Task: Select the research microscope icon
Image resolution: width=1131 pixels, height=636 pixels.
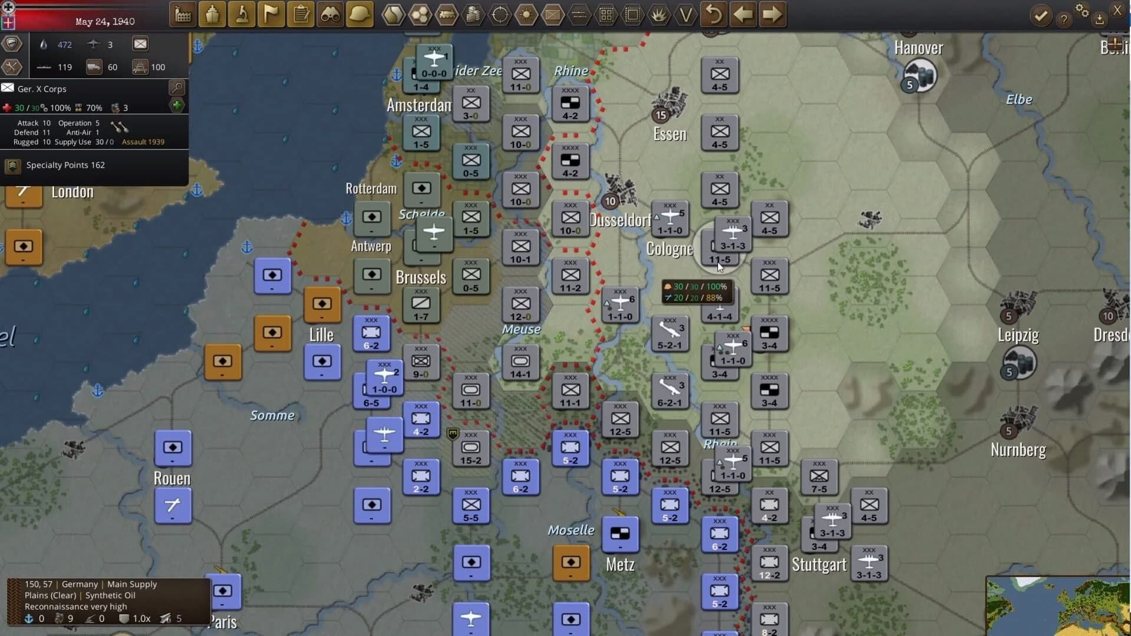Action: 242,14
